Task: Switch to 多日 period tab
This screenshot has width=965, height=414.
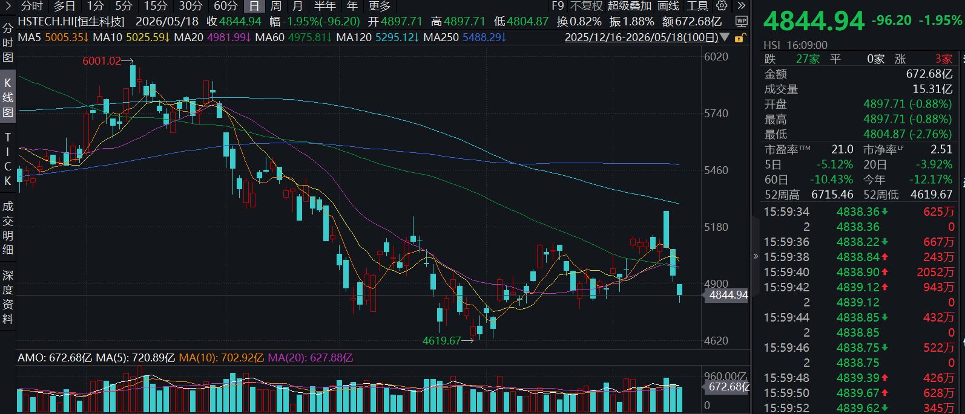Action: 64,6
